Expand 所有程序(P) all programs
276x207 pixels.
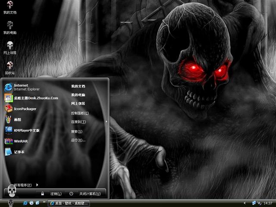click(x=26, y=185)
